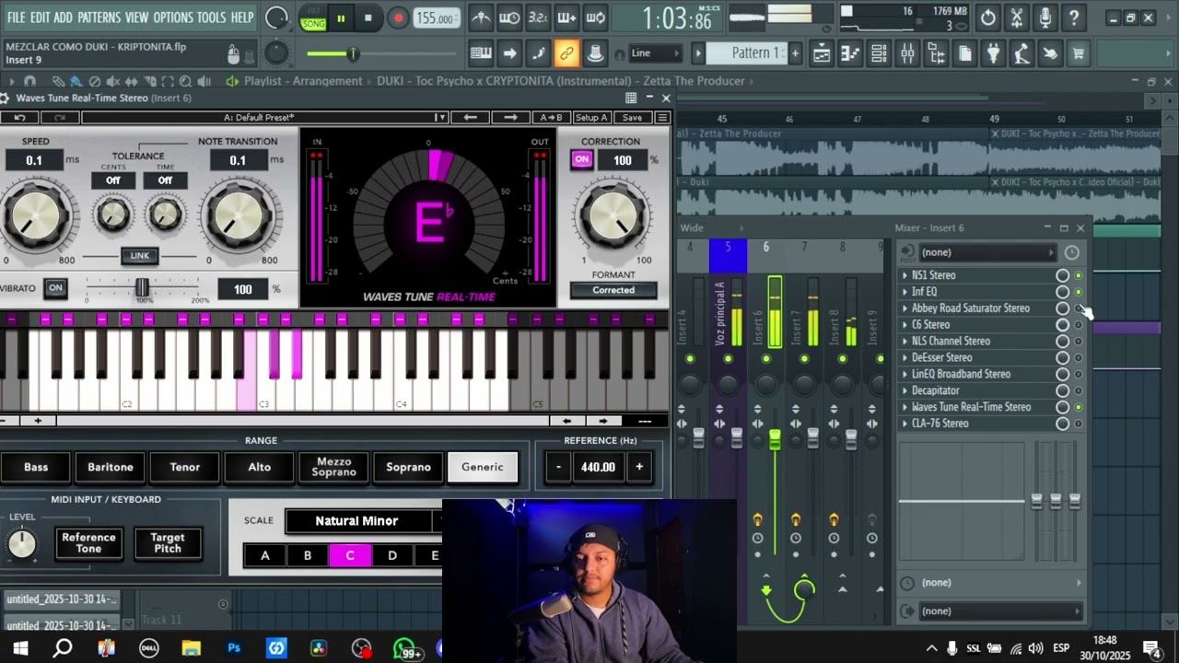The width and height of the screenshot is (1179, 663).
Task: Click the Reference Tone button
Action: click(88, 543)
